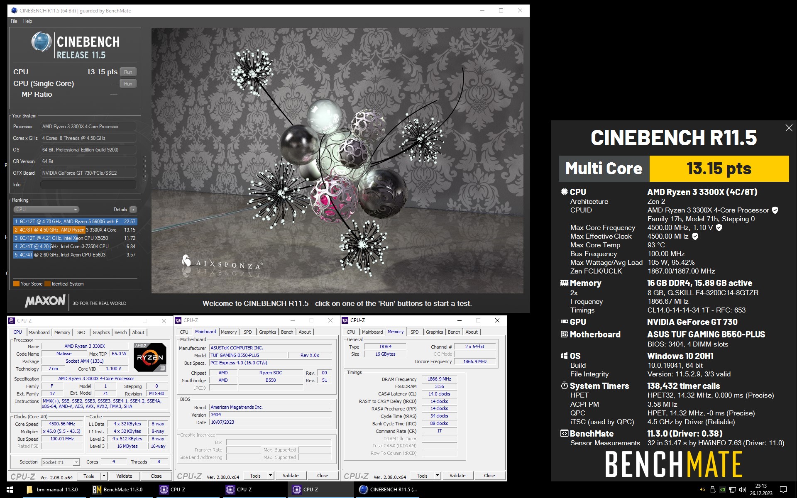Click the MAXON logo at bottom left
Viewport: 797px width, 498px height.
(x=45, y=301)
